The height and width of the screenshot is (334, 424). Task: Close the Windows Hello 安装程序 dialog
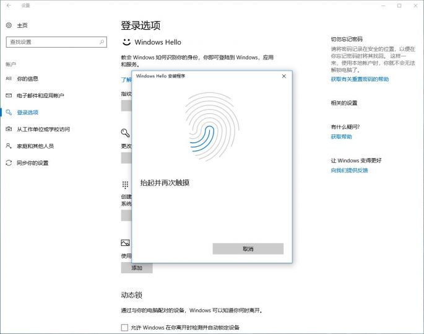pos(283,76)
